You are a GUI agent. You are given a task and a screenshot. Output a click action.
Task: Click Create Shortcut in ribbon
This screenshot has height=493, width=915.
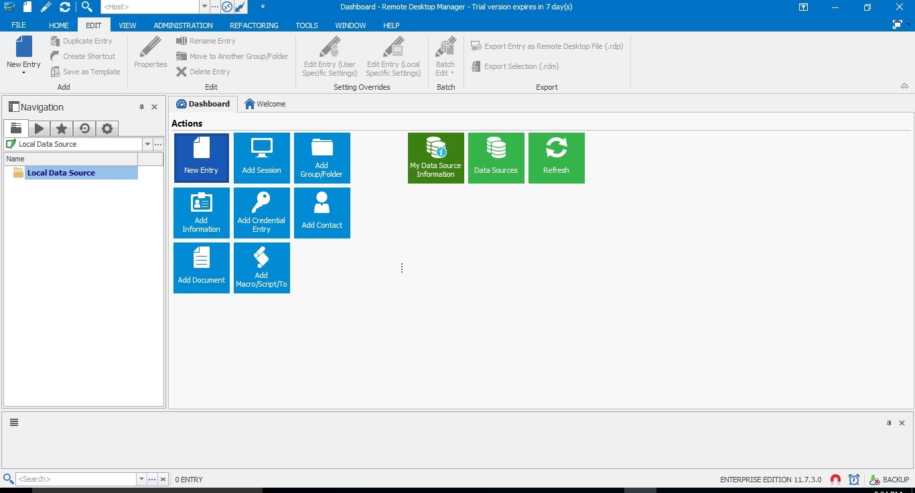click(83, 56)
